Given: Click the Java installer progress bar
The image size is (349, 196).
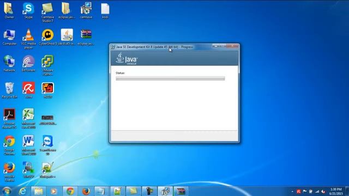Looking at the screenshot, I should pos(170,78).
